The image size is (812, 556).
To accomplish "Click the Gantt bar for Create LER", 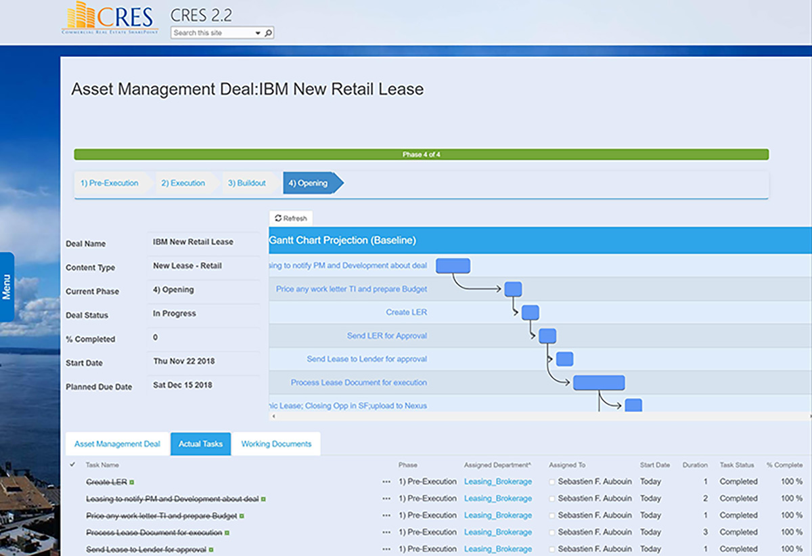I will [x=531, y=312].
